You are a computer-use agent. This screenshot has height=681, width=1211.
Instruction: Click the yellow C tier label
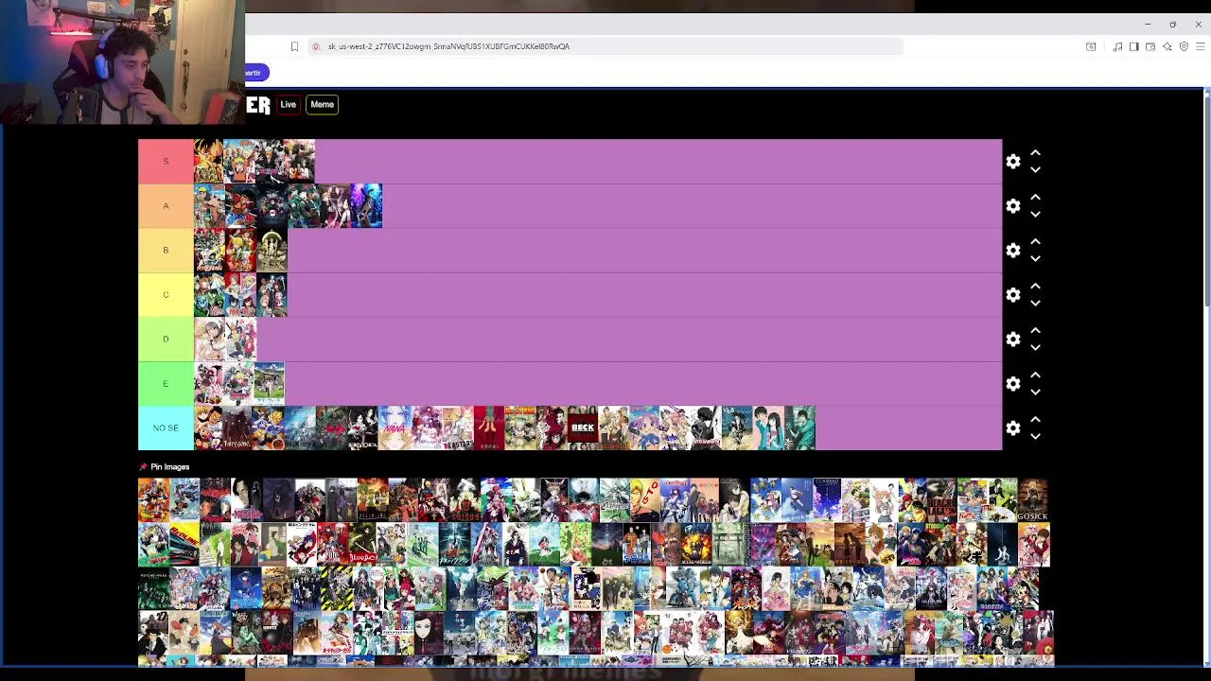tap(166, 295)
